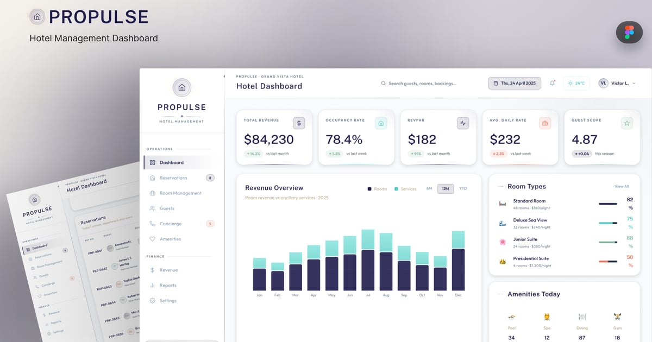Click the Jul bar in revenue chart
The width and height of the screenshot is (652, 342).
[x=368, y=260]
